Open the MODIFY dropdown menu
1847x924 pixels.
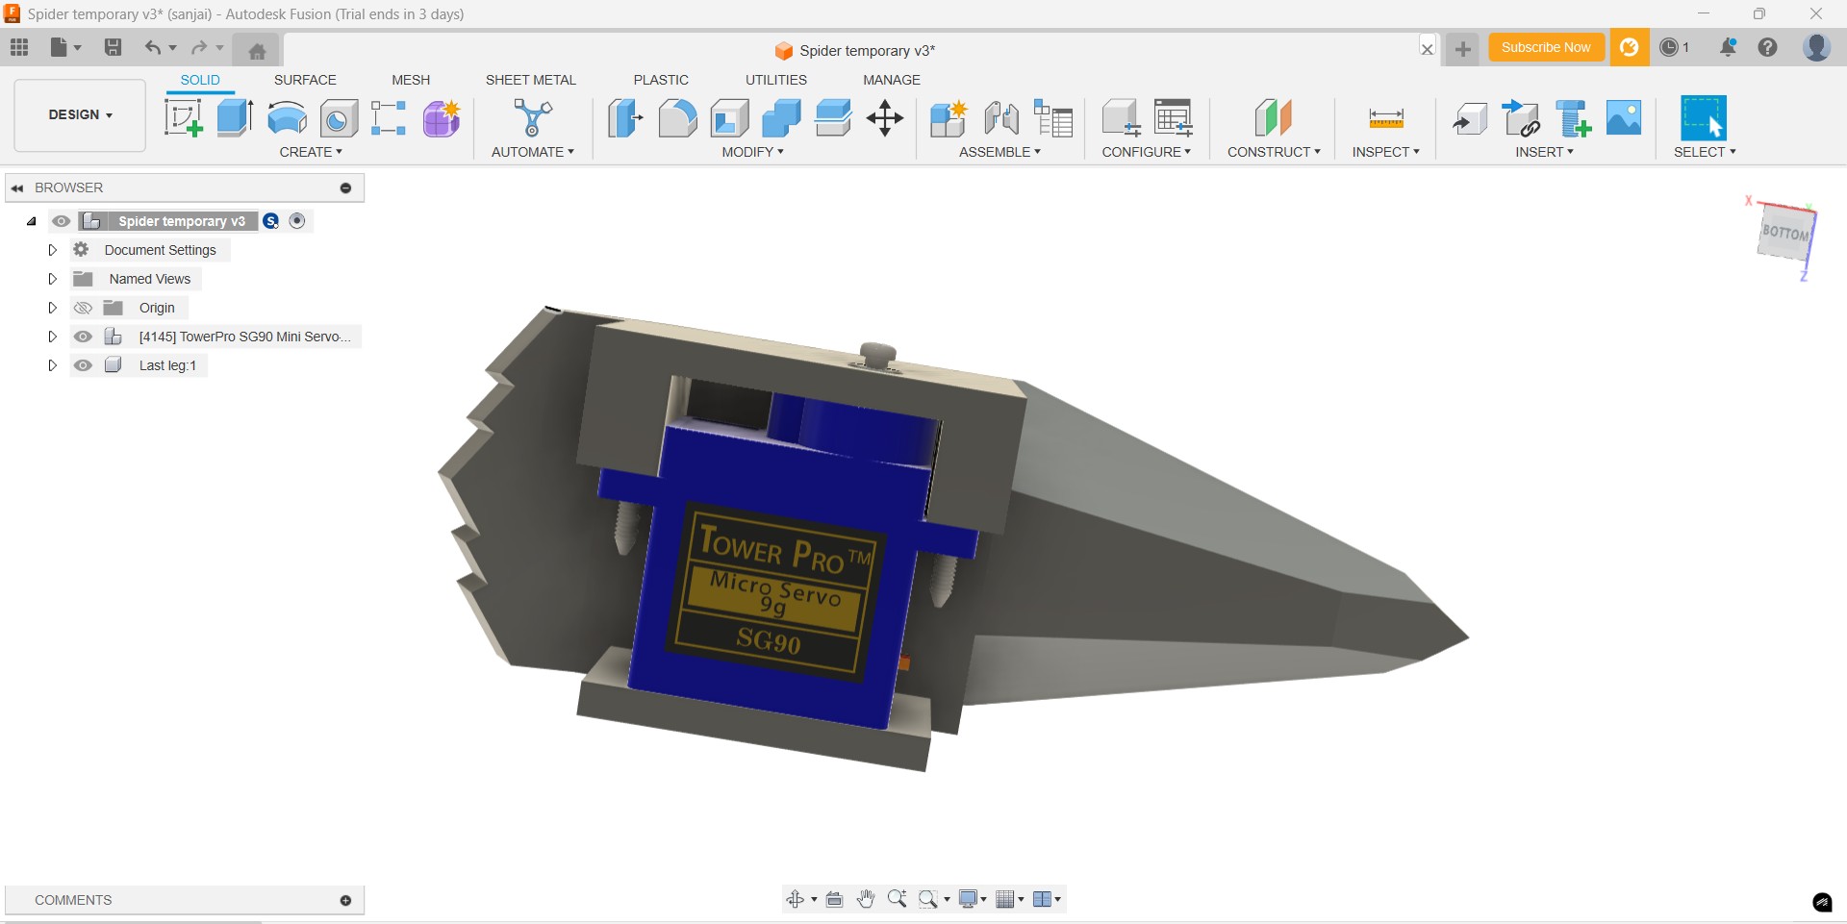753,152
